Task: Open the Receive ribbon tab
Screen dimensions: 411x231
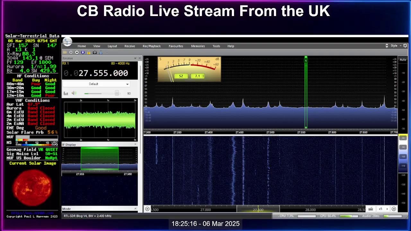Action: [x=130, y=46]
